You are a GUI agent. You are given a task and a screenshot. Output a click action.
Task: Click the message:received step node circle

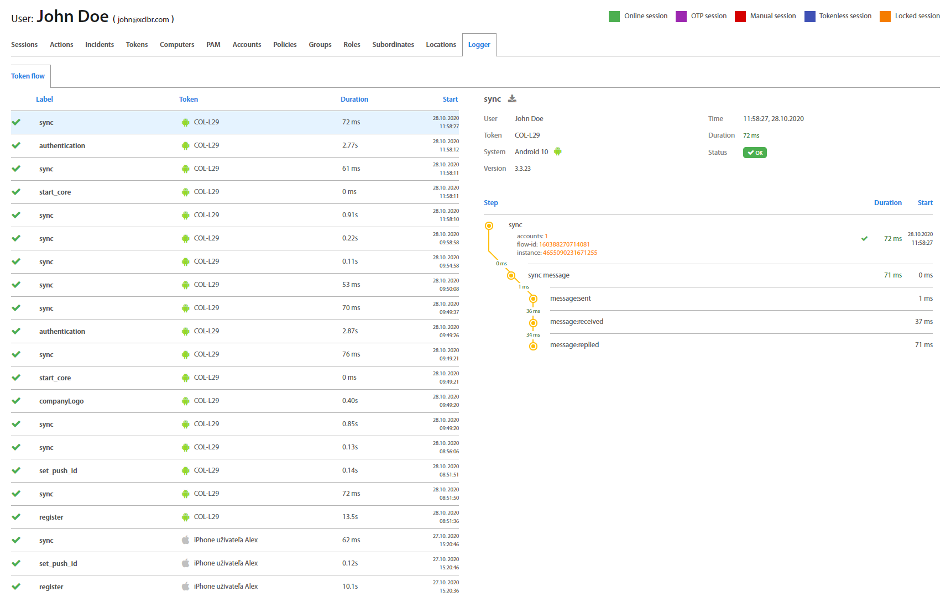click(533, 323)
